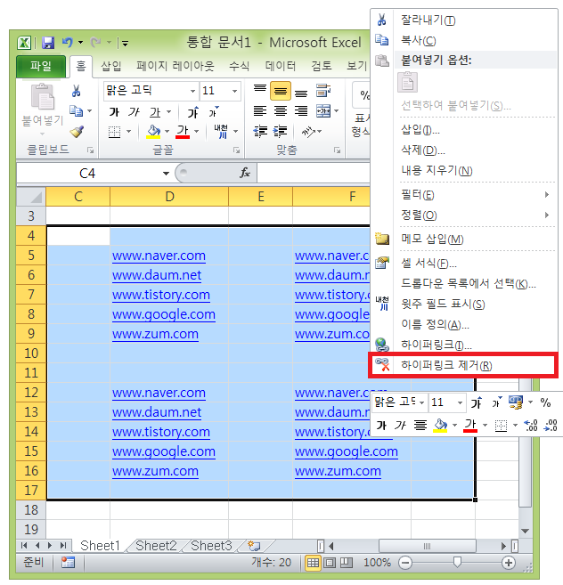The image size is (563, 585).
Task: Decrease font size with the shrink font icon
Action: (x=214, y=112)
